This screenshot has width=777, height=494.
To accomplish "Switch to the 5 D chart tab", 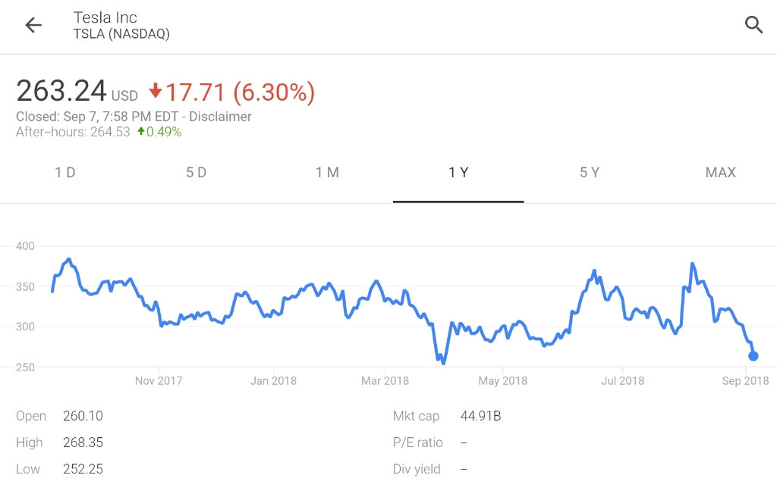I will click(x=196, y=173).
